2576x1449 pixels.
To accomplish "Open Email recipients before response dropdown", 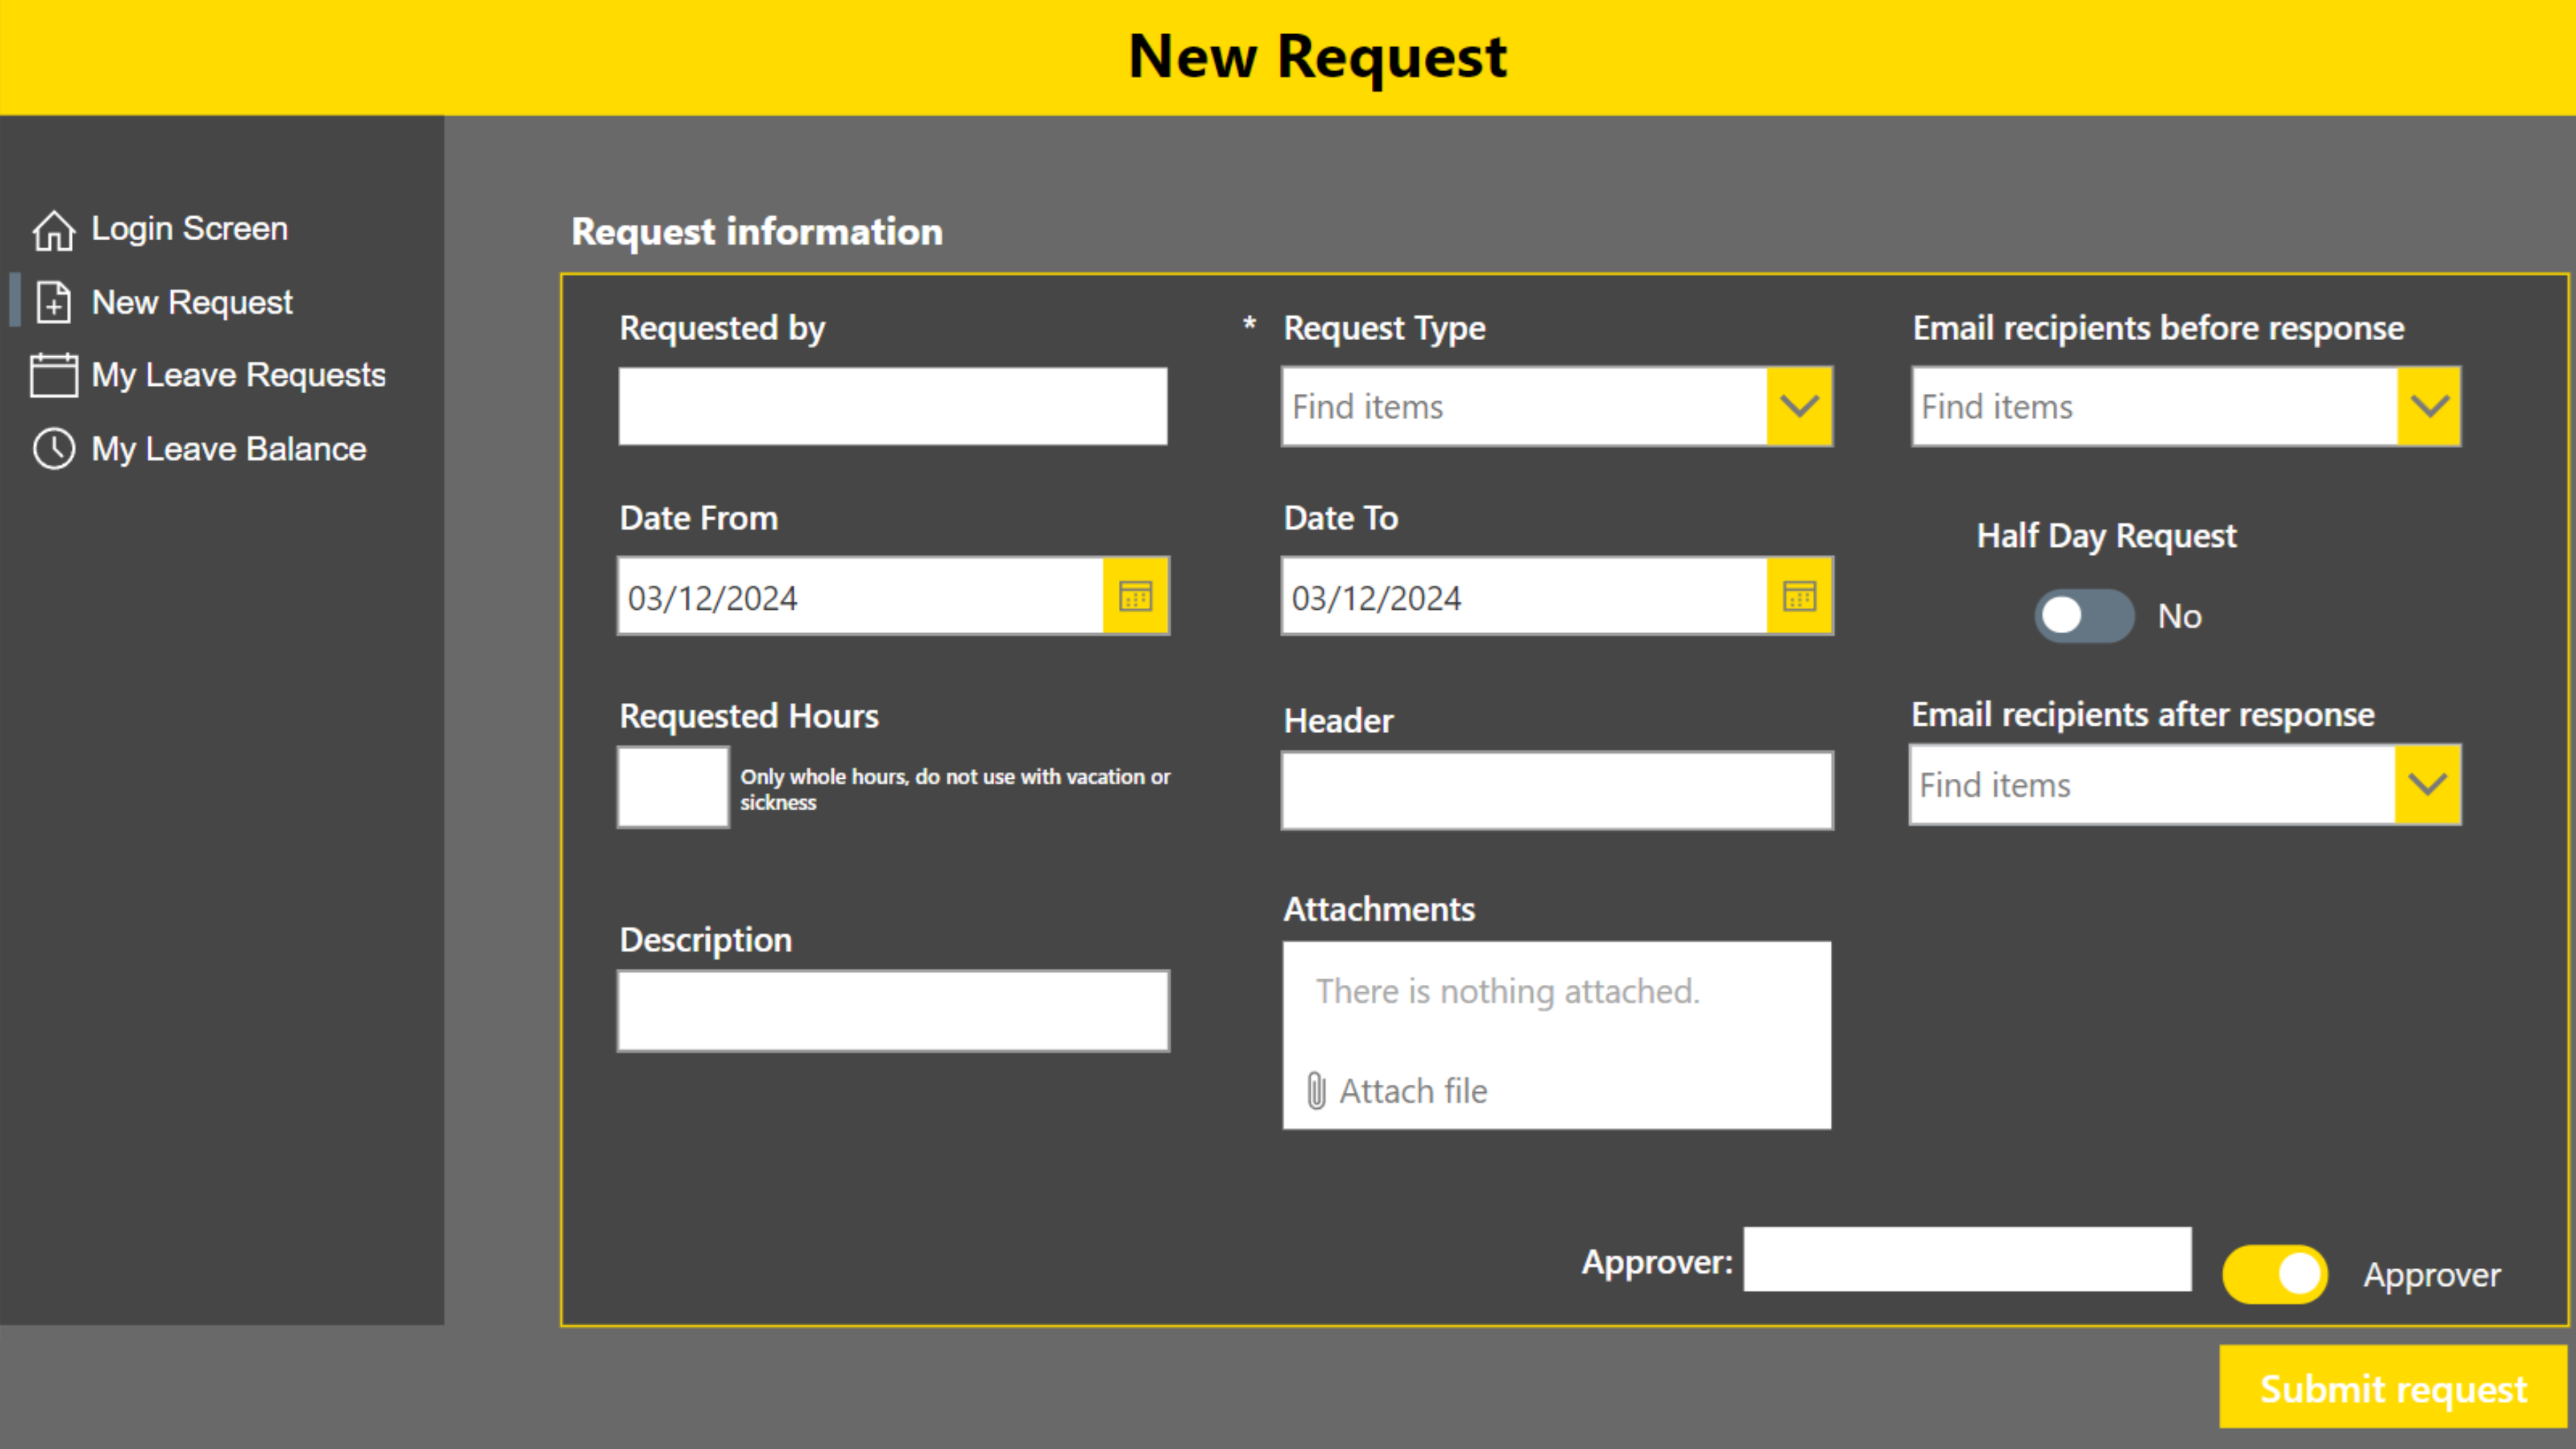I will click(x=2429, y=406).
